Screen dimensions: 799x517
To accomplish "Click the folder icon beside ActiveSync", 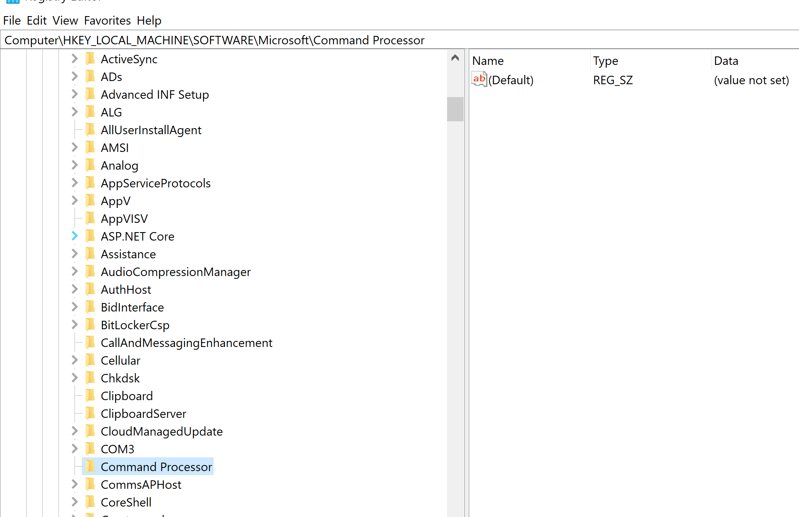I will coord(91,58).
